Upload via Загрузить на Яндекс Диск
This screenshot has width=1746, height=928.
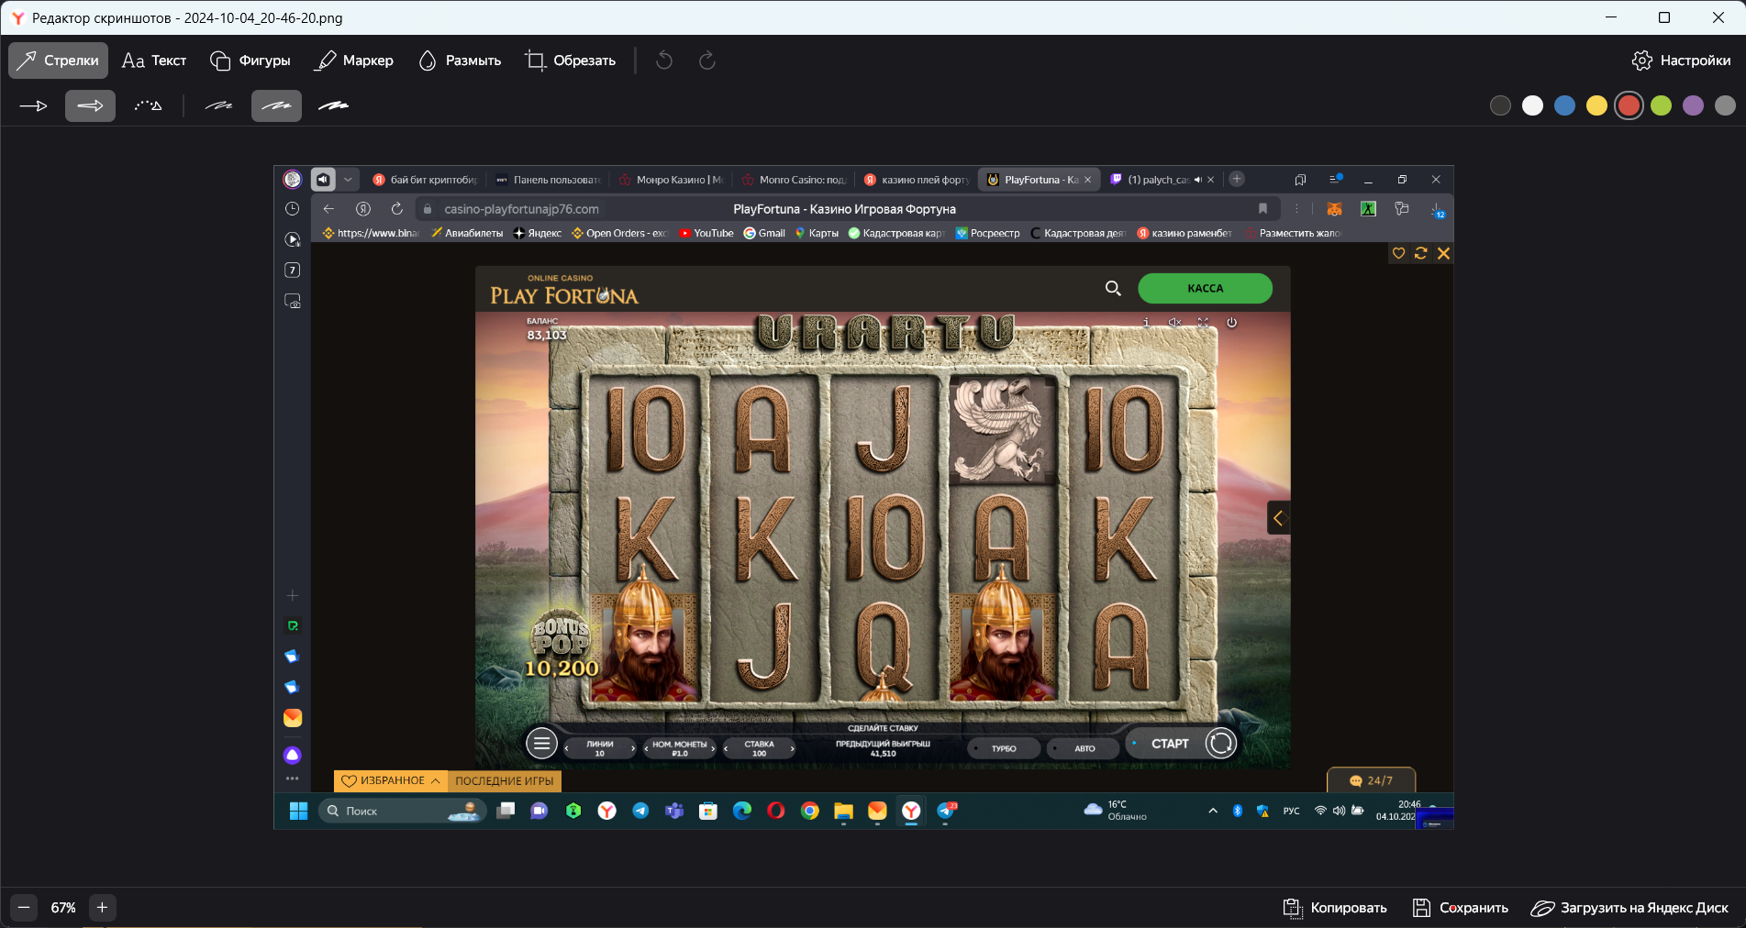click(1629, 908)
